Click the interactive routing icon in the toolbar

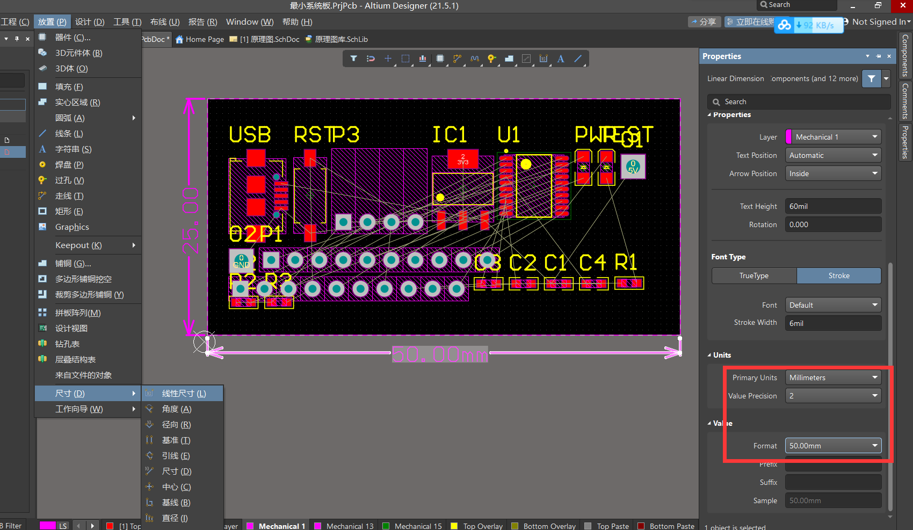click(x=458, y=59)
